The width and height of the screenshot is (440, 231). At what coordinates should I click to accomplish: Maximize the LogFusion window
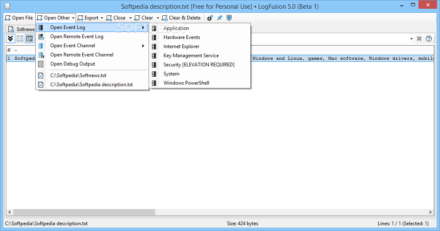[413, 5]
